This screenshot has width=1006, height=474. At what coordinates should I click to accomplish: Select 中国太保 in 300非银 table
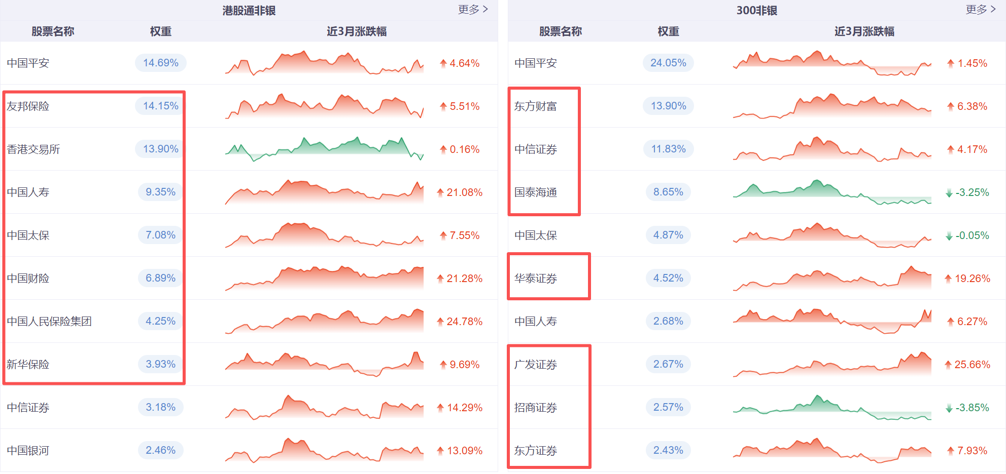pos(536,235)
